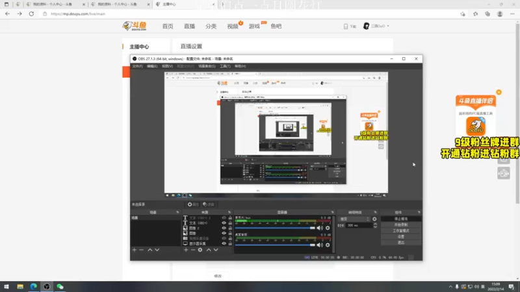
Task: Click the transition 时长 300 ms field
Action: [x=359, y=225]
